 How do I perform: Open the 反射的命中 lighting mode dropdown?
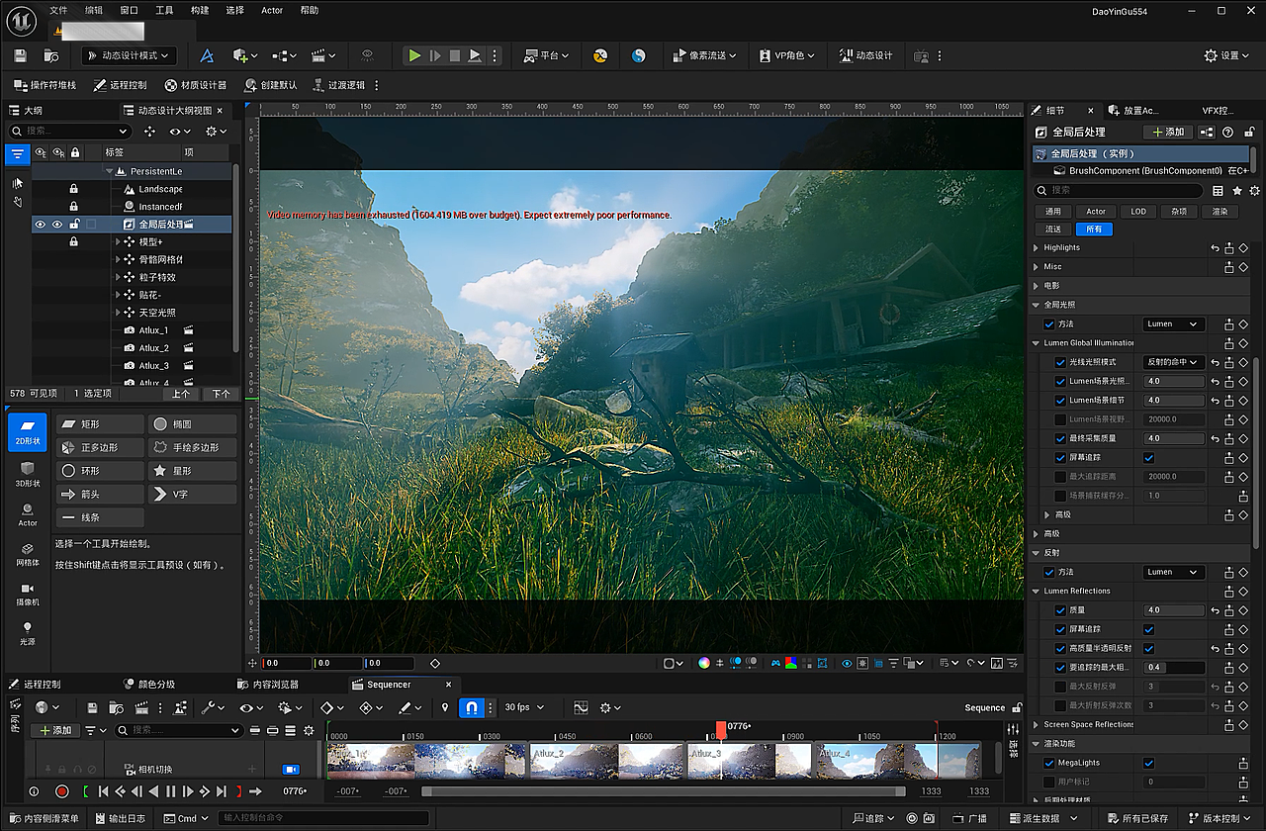tap(1174, 362)
